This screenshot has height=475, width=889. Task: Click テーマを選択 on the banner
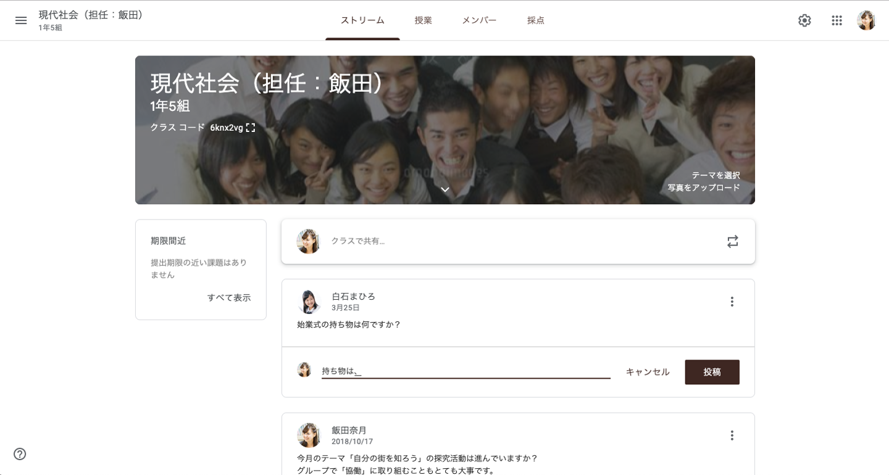[x=716, y=175]
